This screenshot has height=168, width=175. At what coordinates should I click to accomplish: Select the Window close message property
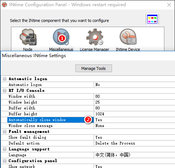point(51,126)
